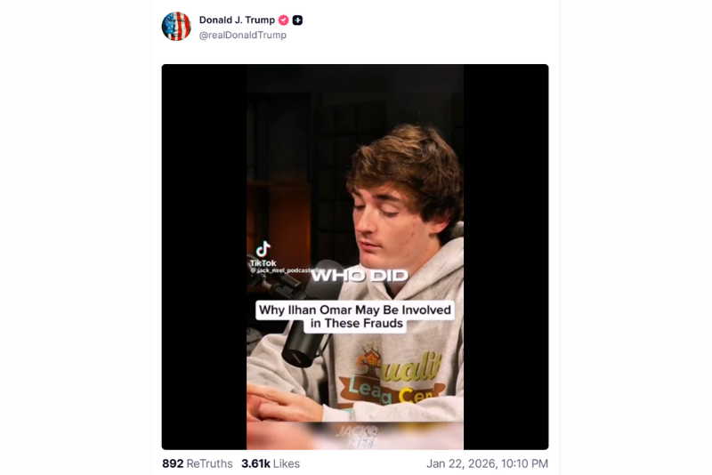Click the 892 ReTruths count number
712x475 pixels.
(173, 463)
